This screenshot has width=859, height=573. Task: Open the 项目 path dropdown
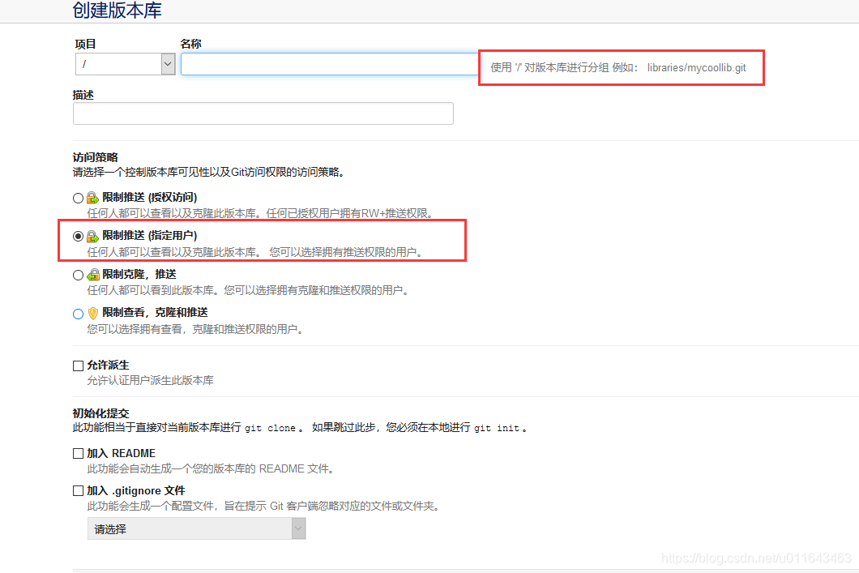click(125, 63)
